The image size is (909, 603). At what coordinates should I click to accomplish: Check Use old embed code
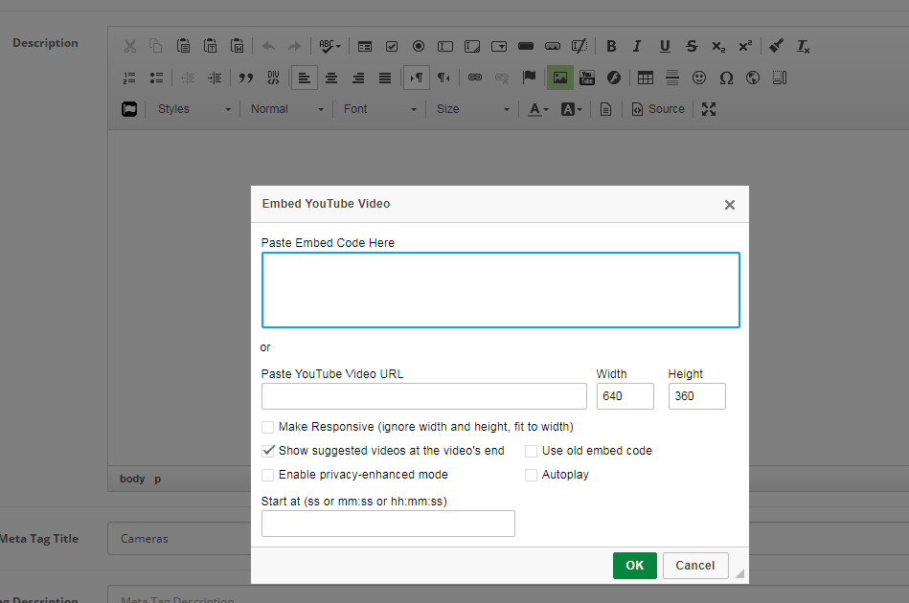click(x=531, y=451)
